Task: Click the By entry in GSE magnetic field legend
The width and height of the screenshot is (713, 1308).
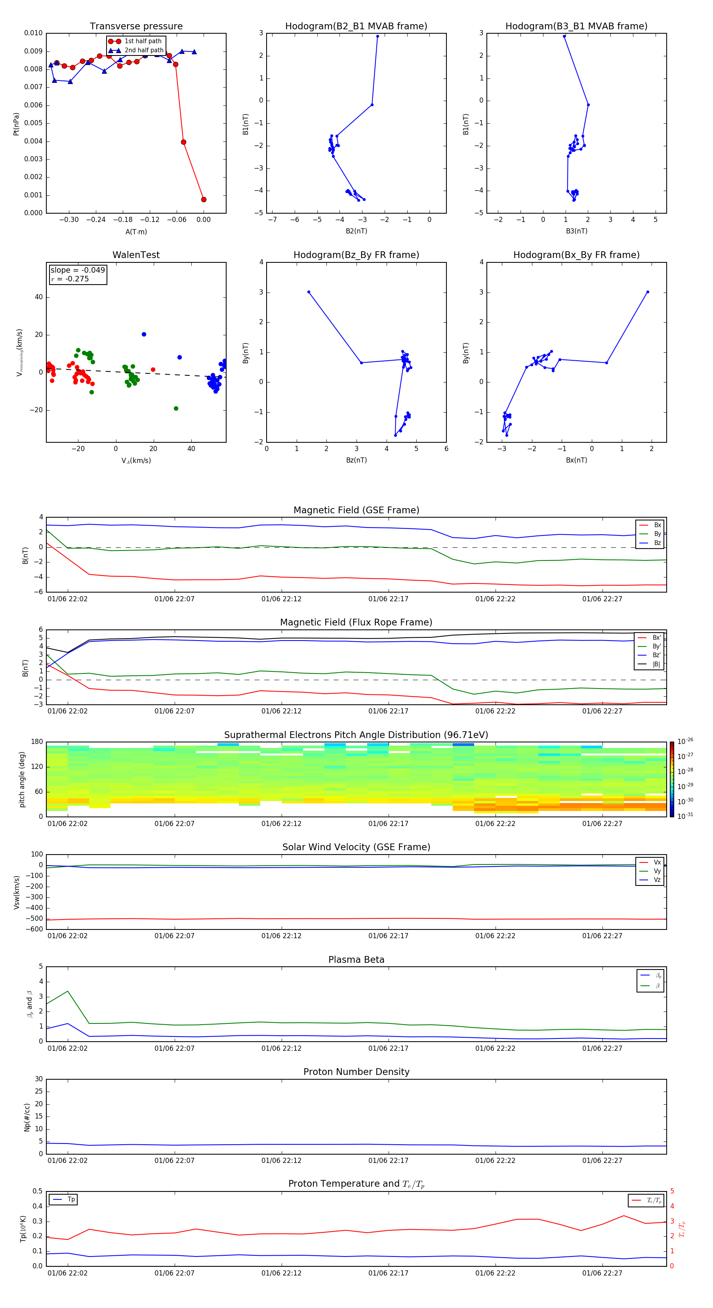Action: (x=650, y=534)
